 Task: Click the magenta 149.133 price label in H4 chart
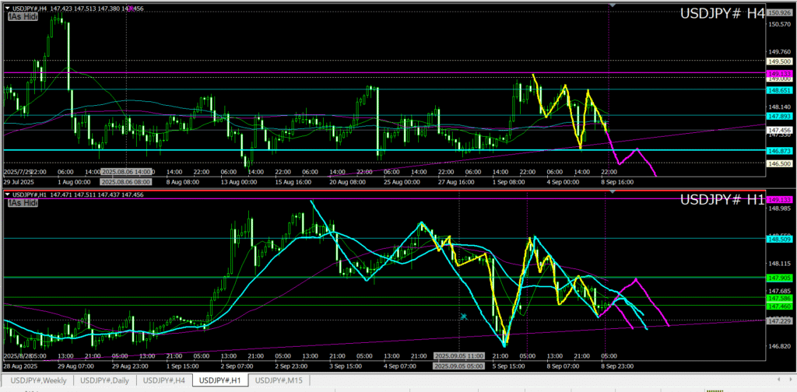click(x=779, y=74)
